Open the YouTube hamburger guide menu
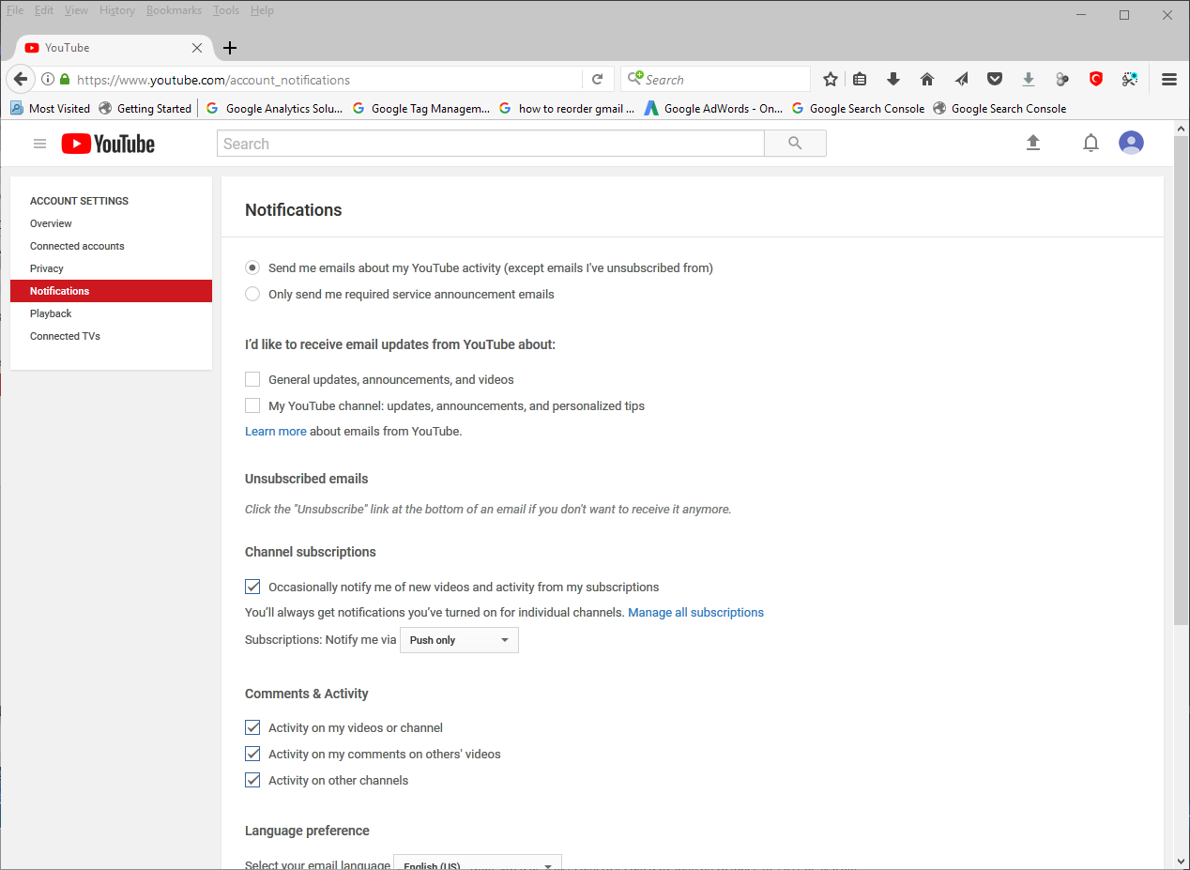The image size is (1190, 870). pos(39,144)
